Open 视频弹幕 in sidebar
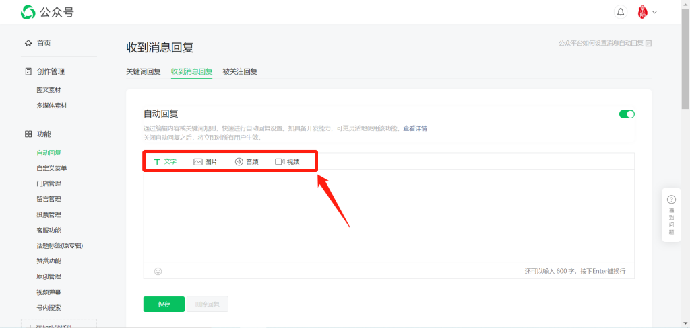This screenshot has height=328, width=690. click(x=49, y=292)
